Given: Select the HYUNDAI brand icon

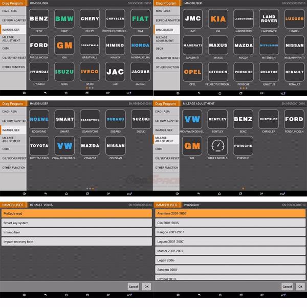Looking at the screenshot, I should [x=39, y=72].
